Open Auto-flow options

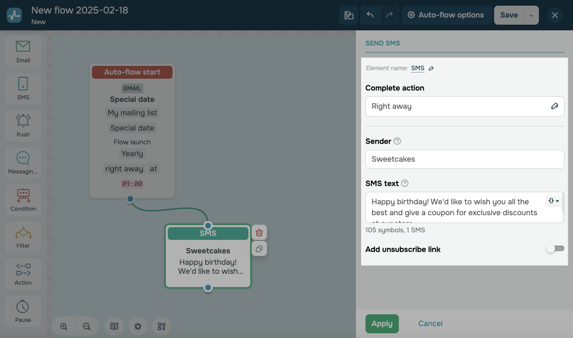tap(446, 15)
